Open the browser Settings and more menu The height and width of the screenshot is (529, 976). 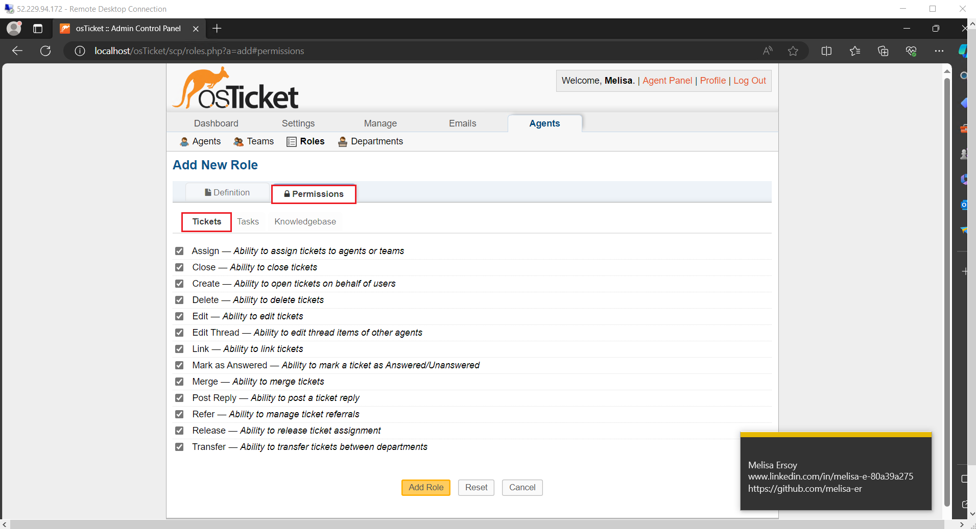pos(939,51)
